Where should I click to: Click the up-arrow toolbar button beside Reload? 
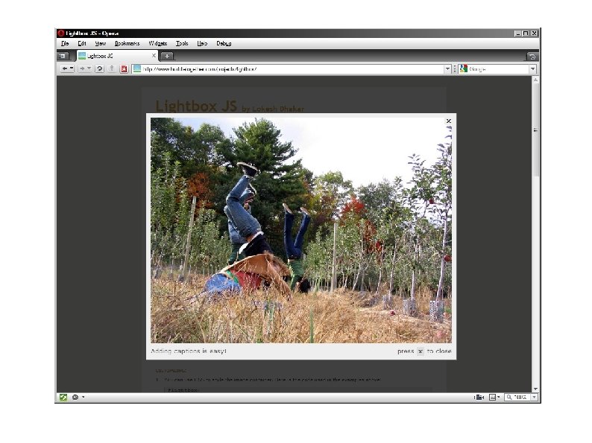[x=111, y=68]
